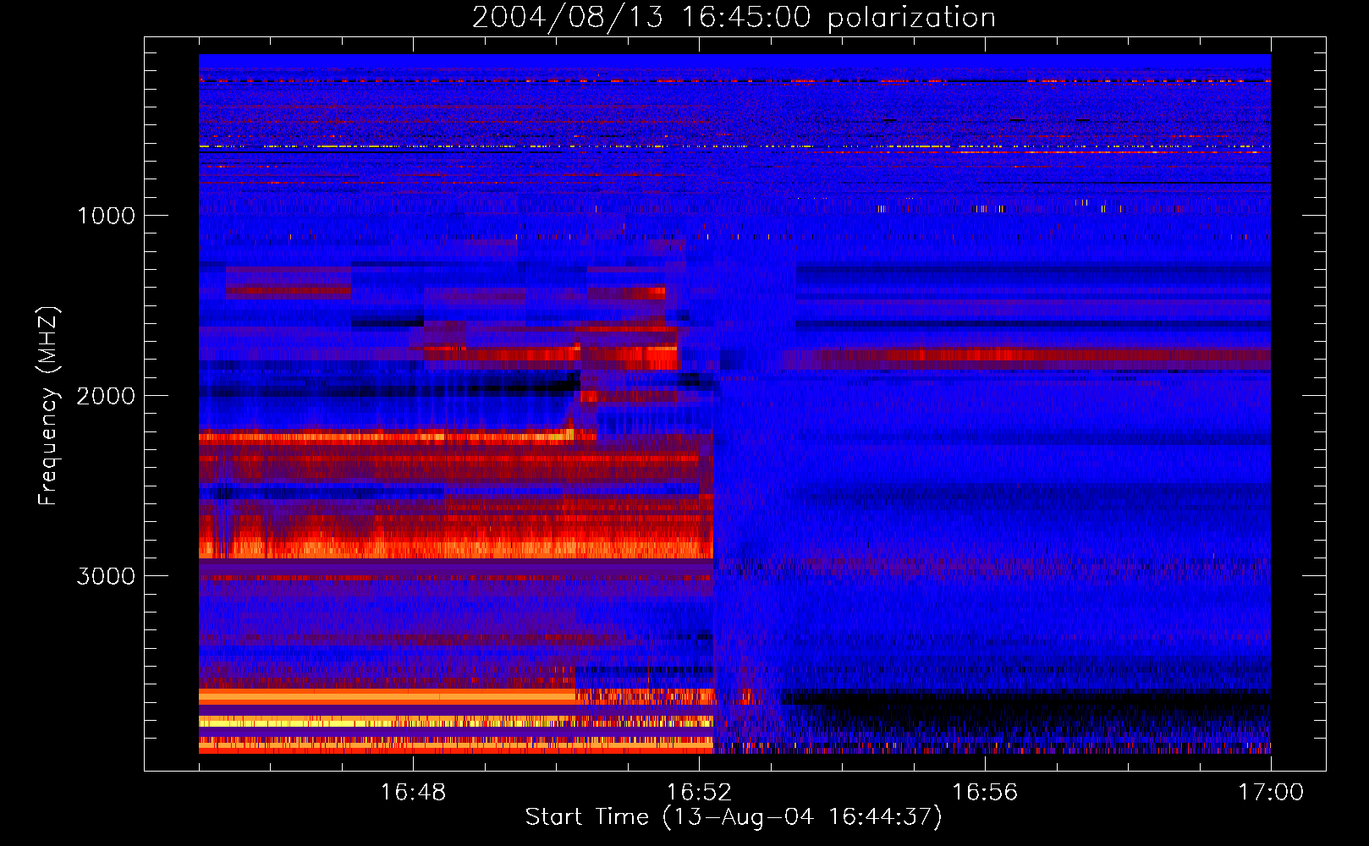Click the '1000' frequency tick label
The height and width of the screenshot is (846, 1369).
pyautogui.click(x=107, y=216)
